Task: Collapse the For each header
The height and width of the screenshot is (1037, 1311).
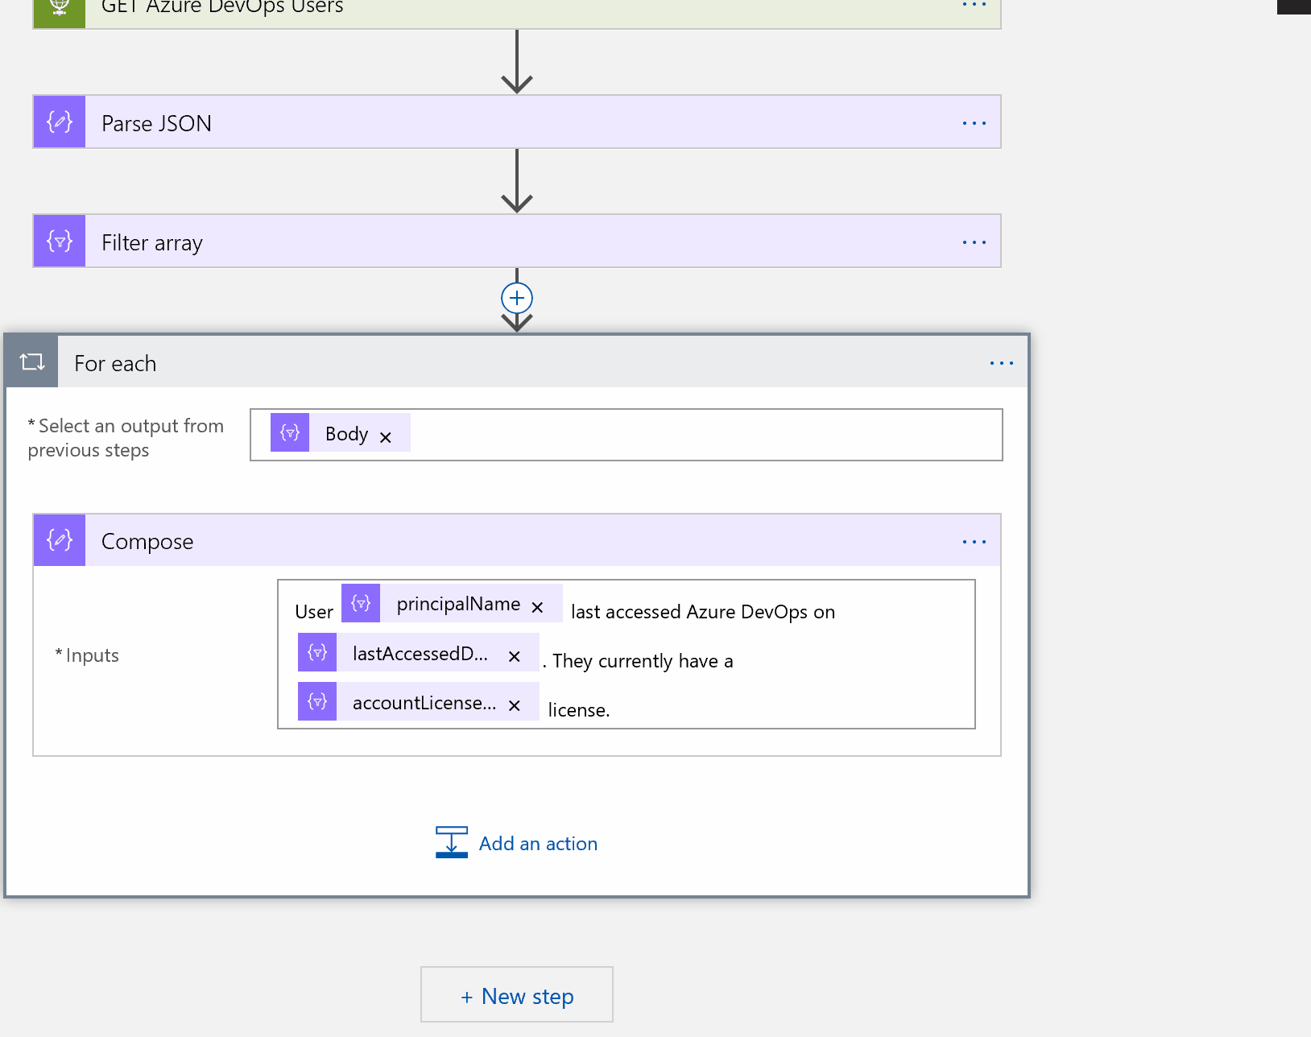Action: coord(517,362)
